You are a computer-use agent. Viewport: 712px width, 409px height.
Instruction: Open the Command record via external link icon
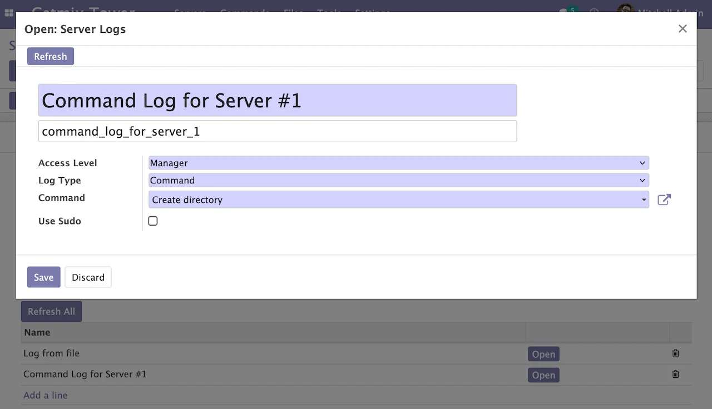(664, 199)
